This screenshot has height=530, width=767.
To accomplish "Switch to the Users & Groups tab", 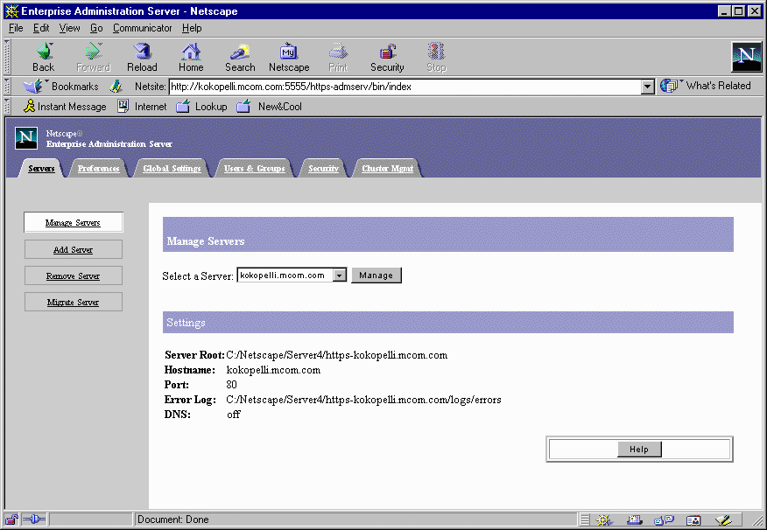I will pos(255,169).
